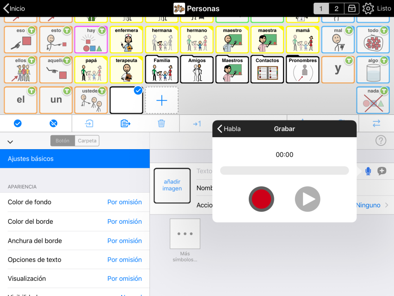The width and height of the screenshot is (394, 296).
Task: Tap Listo to finish editing
Action: point(384,8)
